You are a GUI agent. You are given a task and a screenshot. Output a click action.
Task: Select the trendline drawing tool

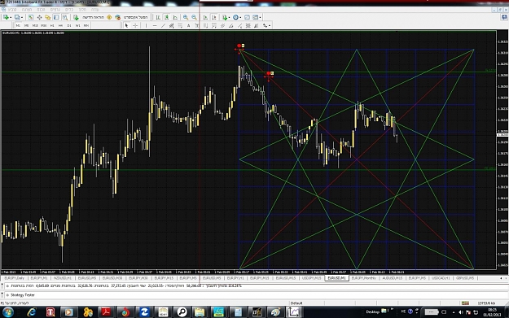(163, 25)
